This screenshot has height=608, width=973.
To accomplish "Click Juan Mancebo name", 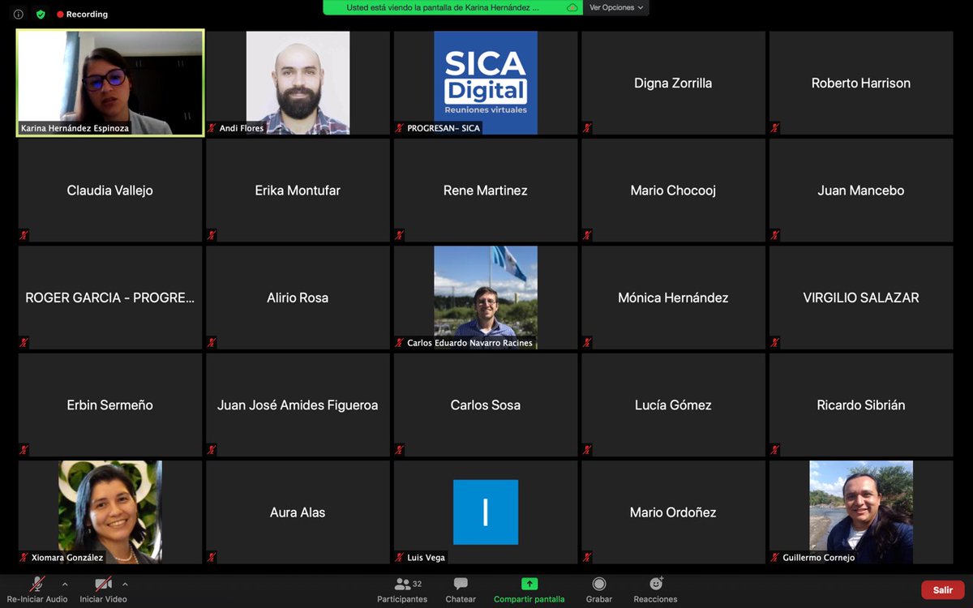I will point(861,191).
